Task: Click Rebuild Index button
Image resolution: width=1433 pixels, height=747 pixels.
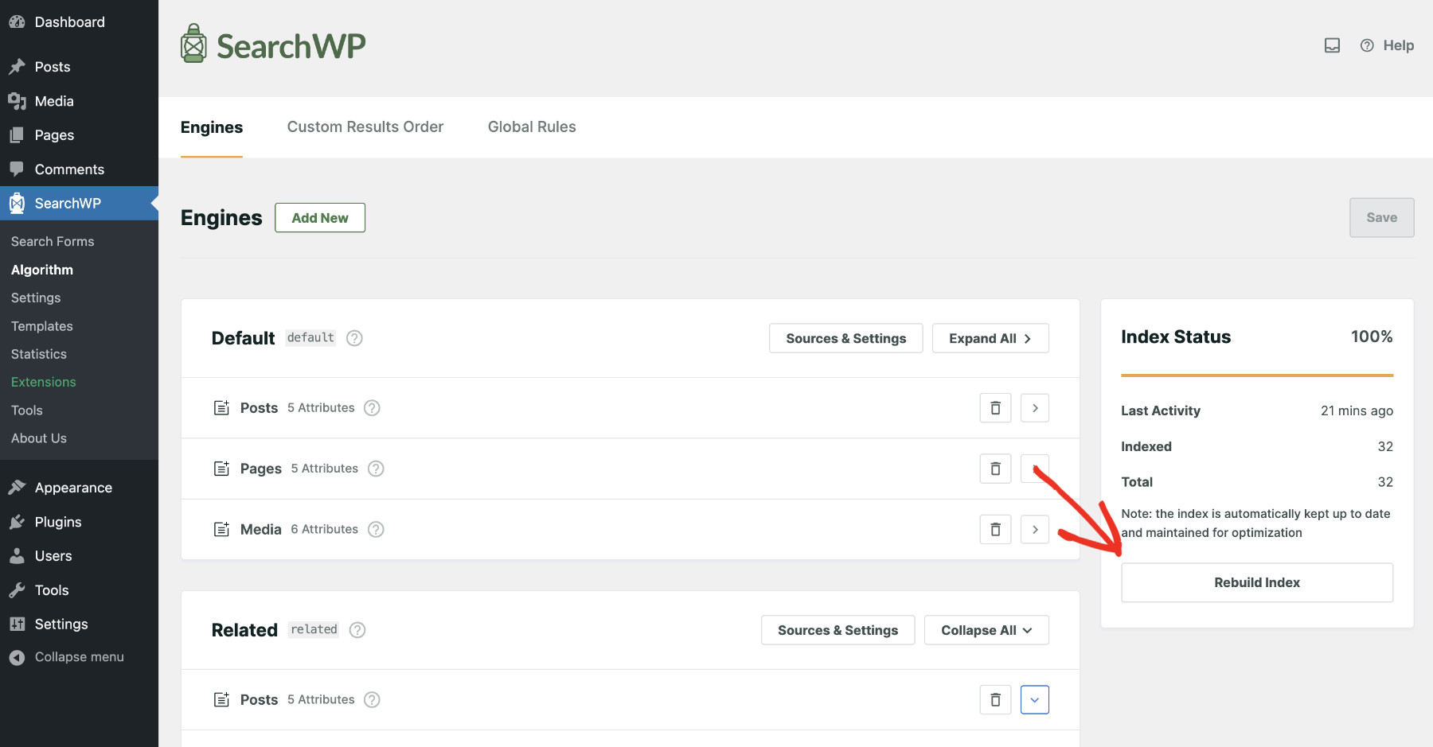Action: (1257, 582)
